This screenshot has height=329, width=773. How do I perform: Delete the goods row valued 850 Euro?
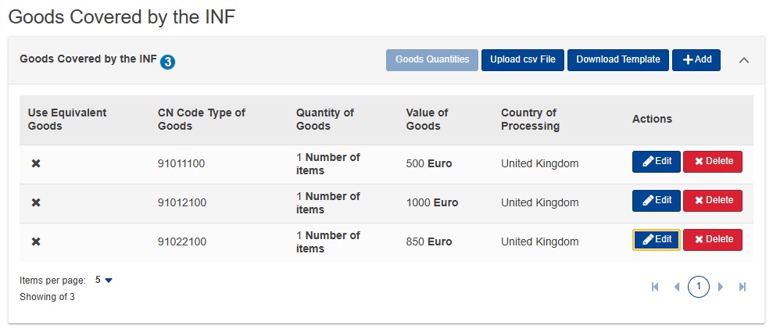click(x=712, y=240)
